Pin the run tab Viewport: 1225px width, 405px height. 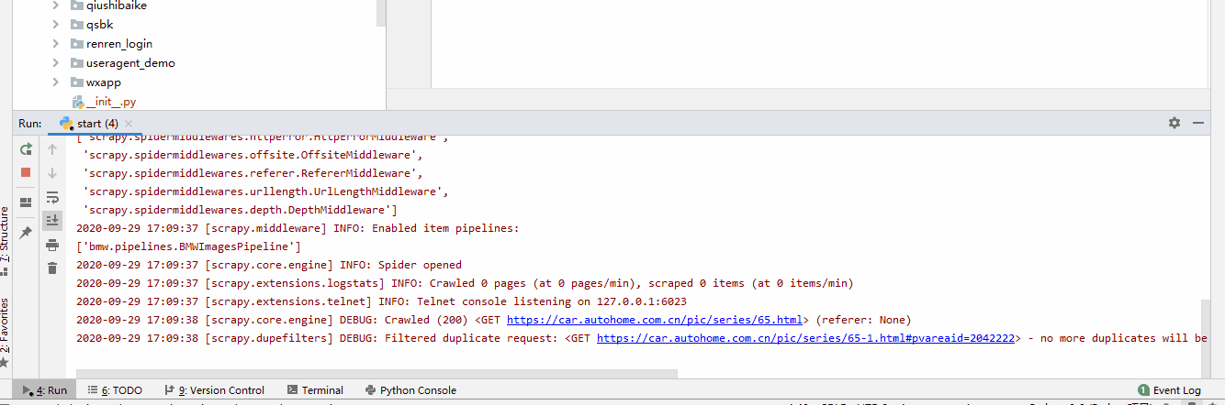[x=26, y=233]
